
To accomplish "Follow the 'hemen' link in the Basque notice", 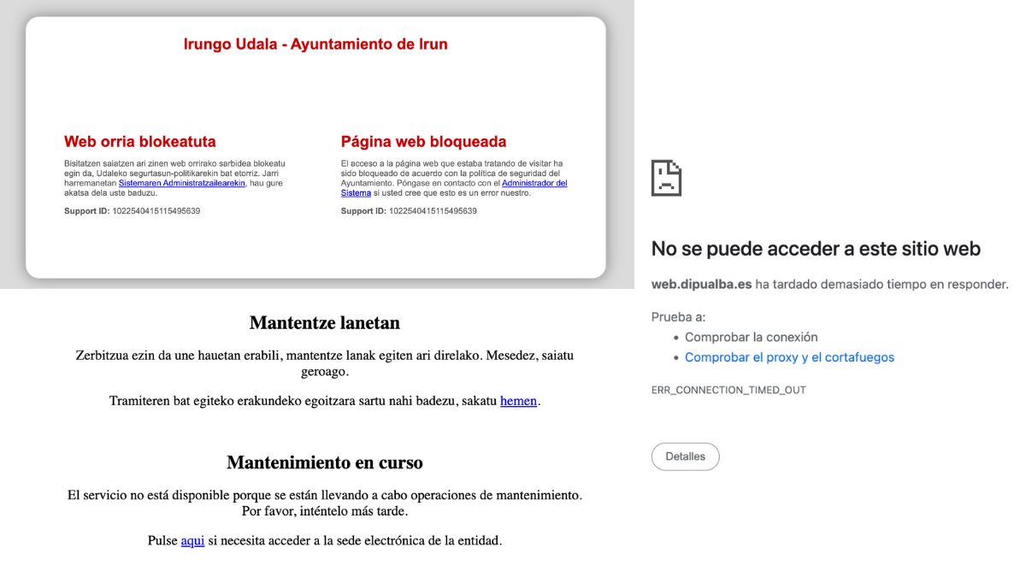I will [518, 401].
